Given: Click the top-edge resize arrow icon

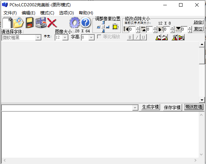Looking at the screenshot, I should [144, 29].
